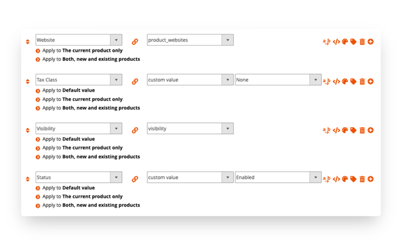Click the color palette icon in Visibility row
Viewport: 402px width, 251px height.
(x=345, y=130)
